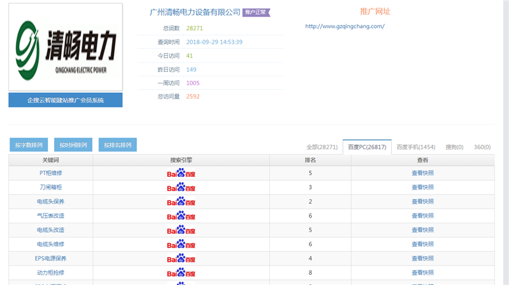This screenshot has height=285, width=509.
Task: Open keyword link PT柜维修
Action: pyautogui.click(x=51, y=173)
